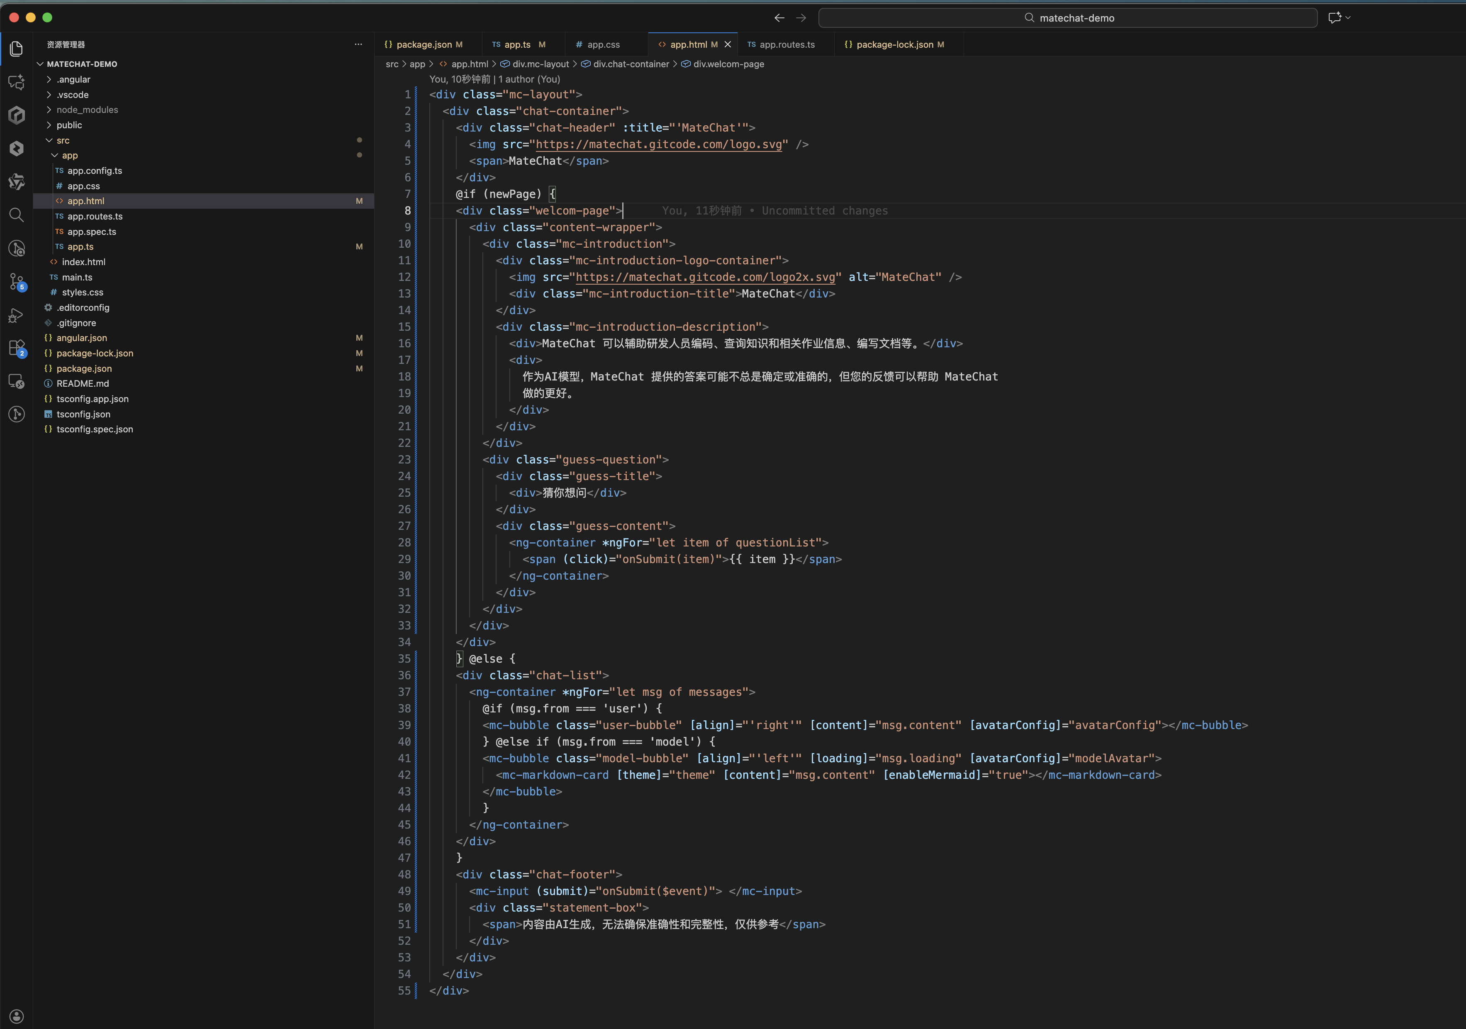Open the Run and Debug view
This screenshot has width=1466, height=1029.
coord(17,315)
